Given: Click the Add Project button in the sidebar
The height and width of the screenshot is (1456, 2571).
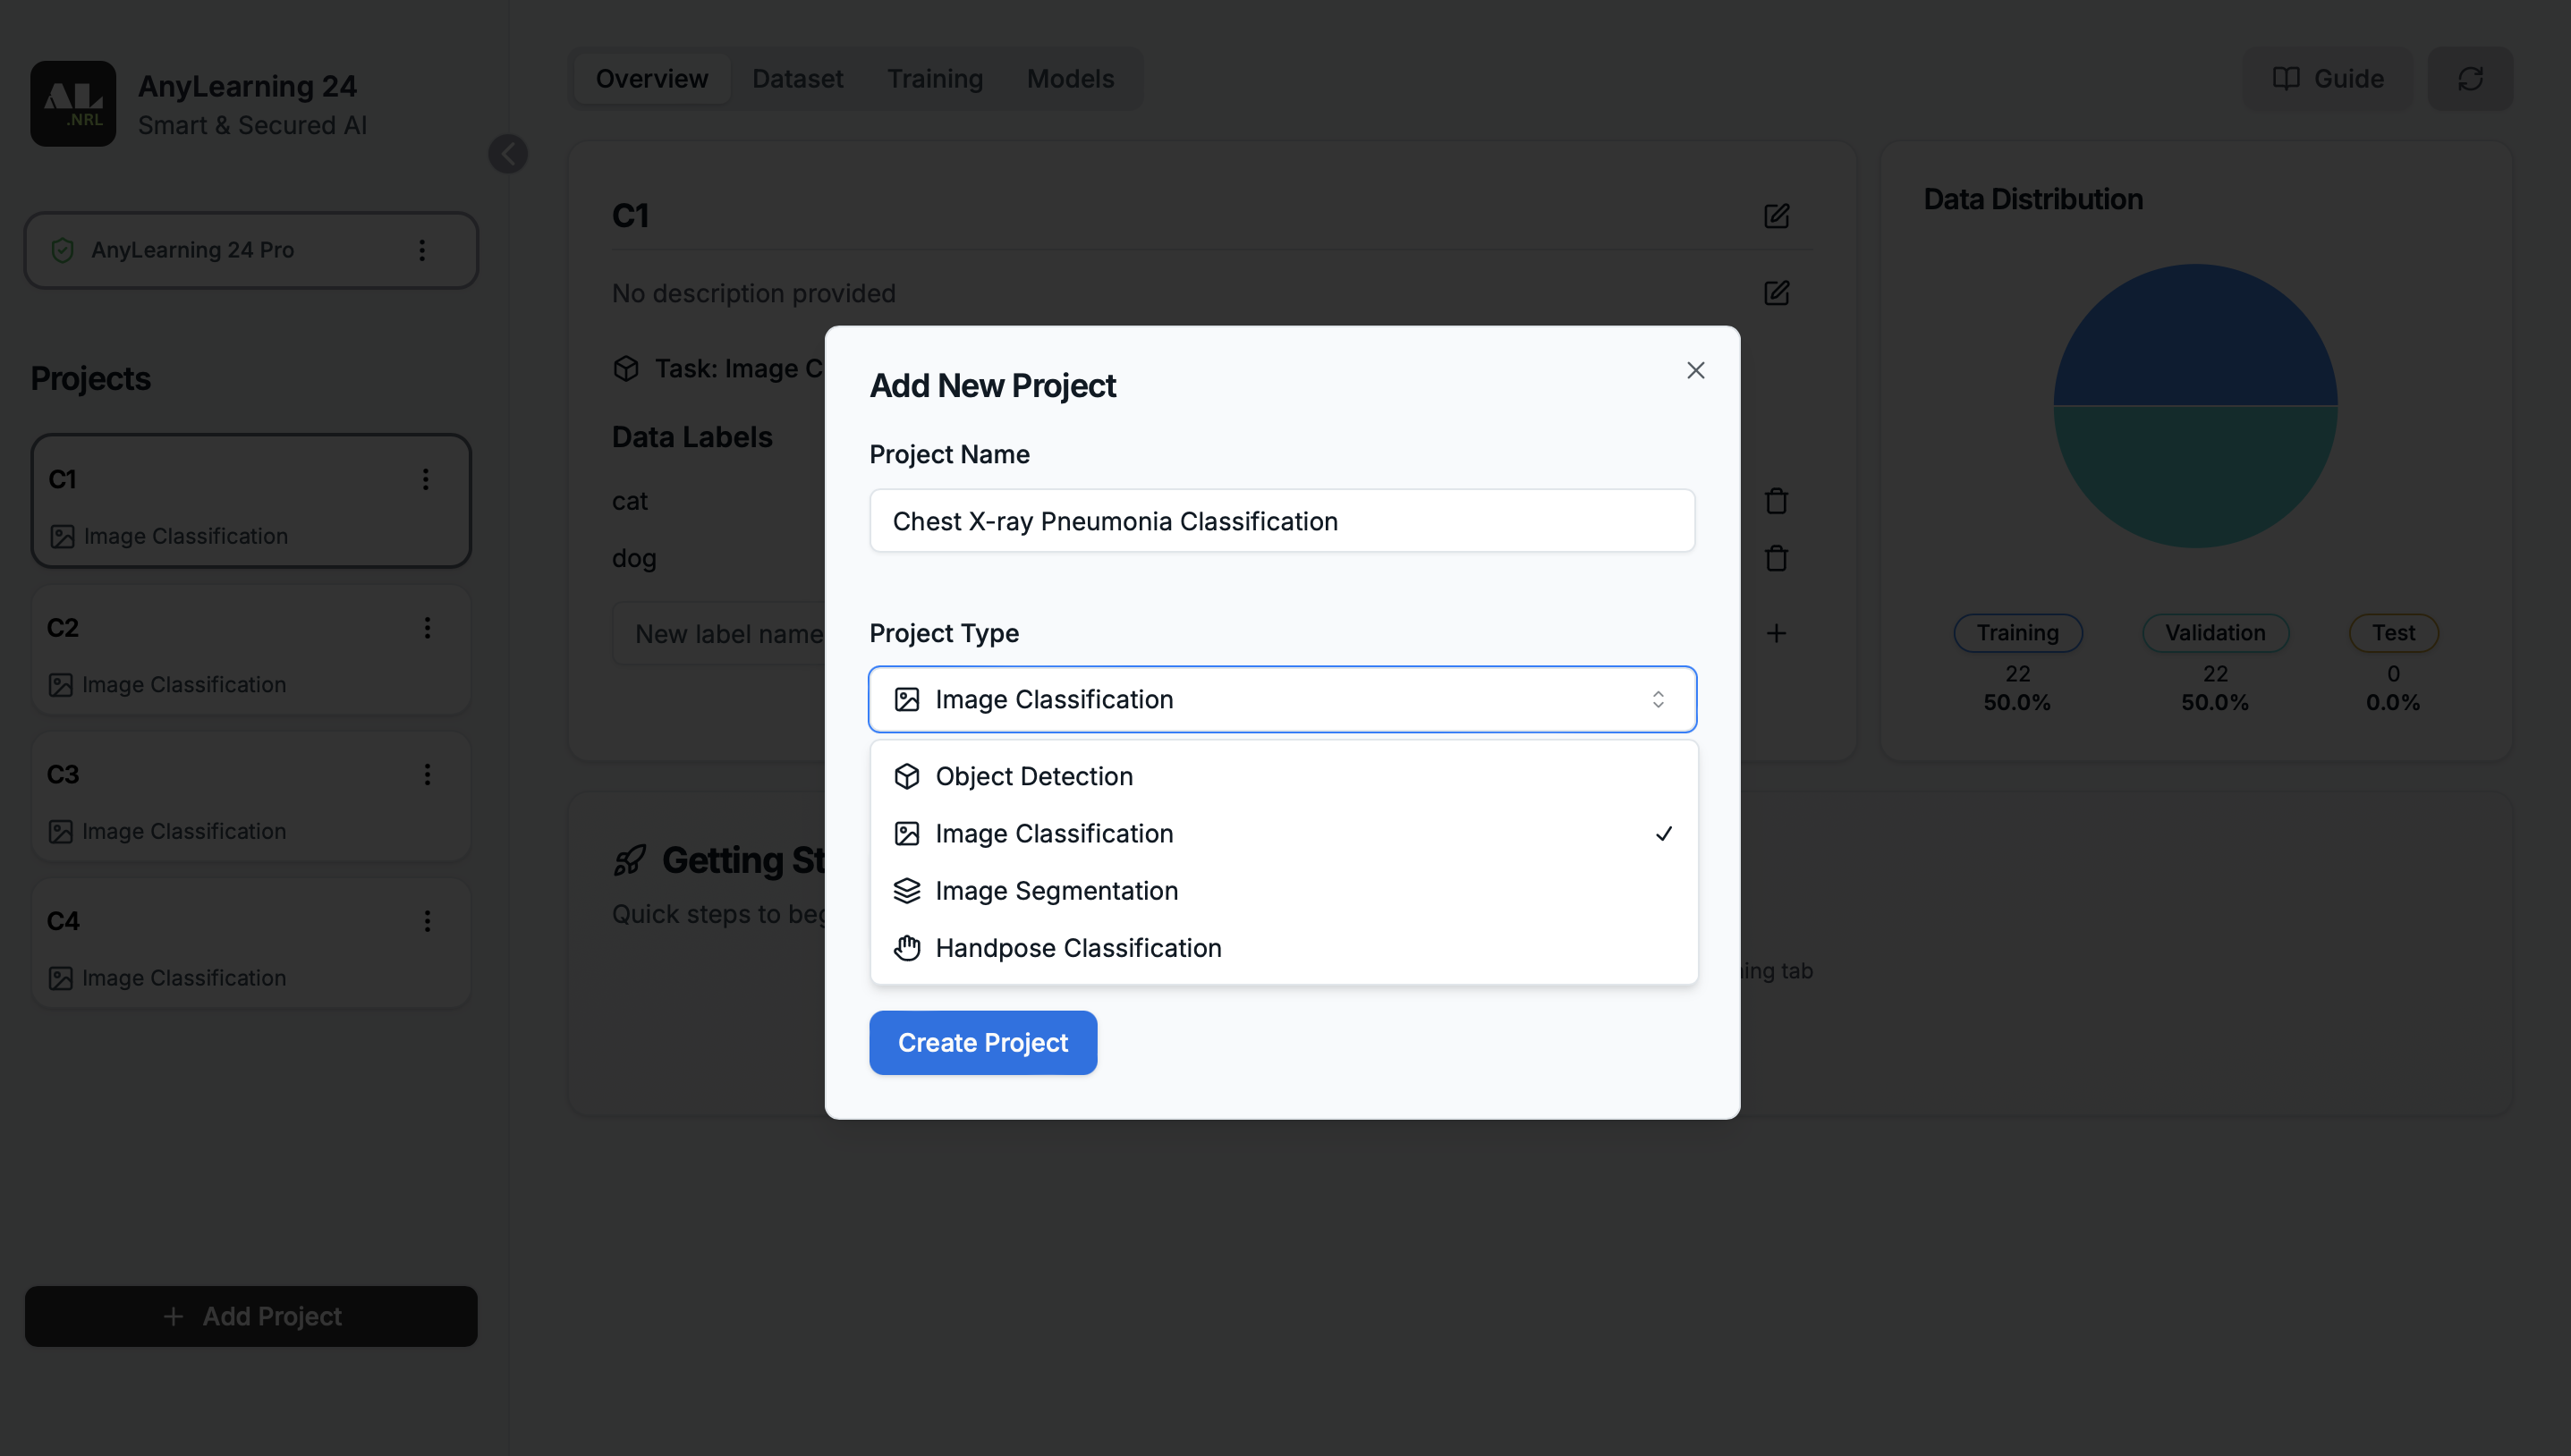Looking at the screenshot, I should pyautogui.click(x=250, y=1316).
